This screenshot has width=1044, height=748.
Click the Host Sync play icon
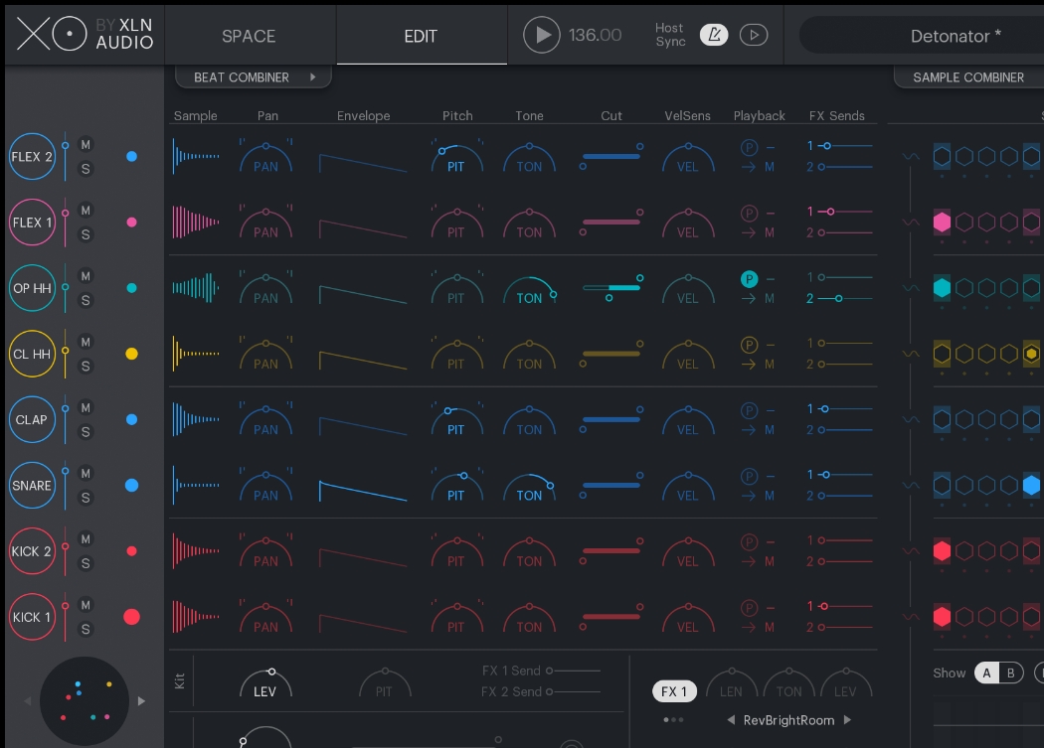click(x=754, y=35)
